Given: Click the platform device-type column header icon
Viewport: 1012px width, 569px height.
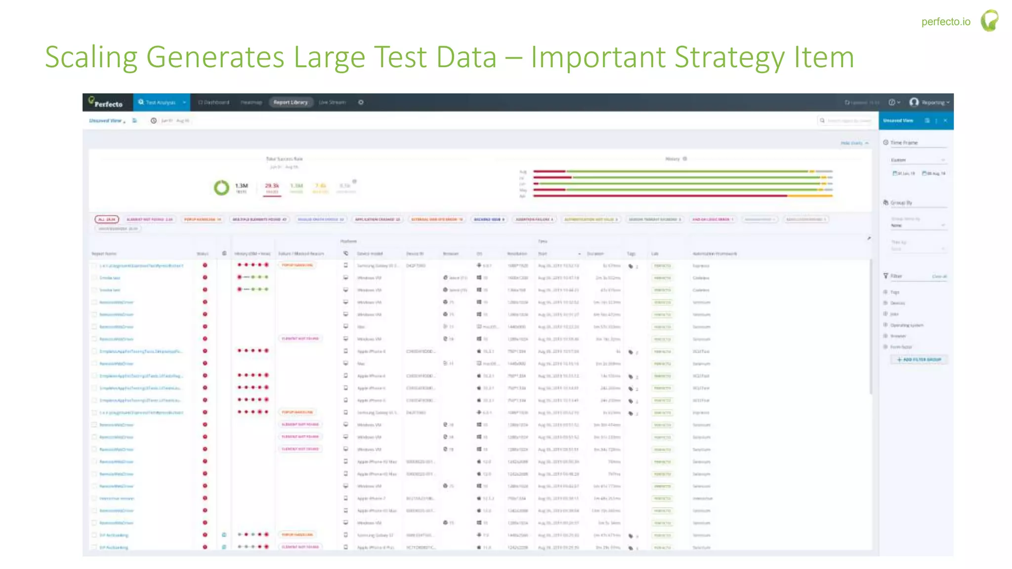Looking at the screenshot, I should click(x=346, y=253).
